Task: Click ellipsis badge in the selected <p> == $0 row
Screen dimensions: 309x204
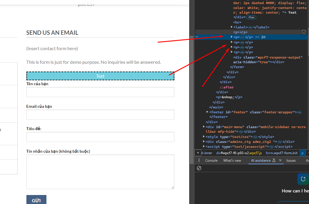Action: [242, 37]
